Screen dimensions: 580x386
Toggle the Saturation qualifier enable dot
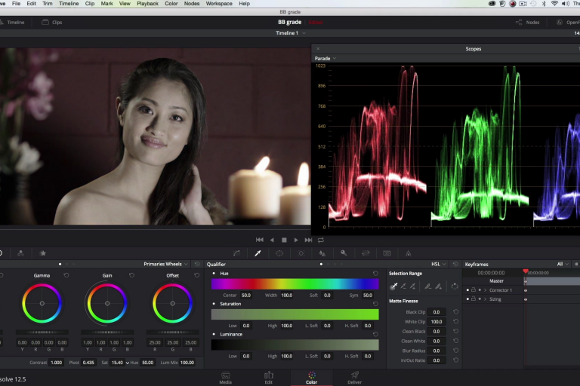214,304
